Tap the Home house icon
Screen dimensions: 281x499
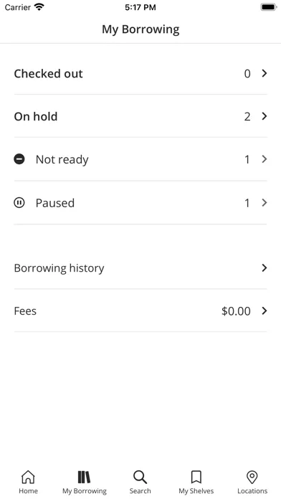click(28, 477)
